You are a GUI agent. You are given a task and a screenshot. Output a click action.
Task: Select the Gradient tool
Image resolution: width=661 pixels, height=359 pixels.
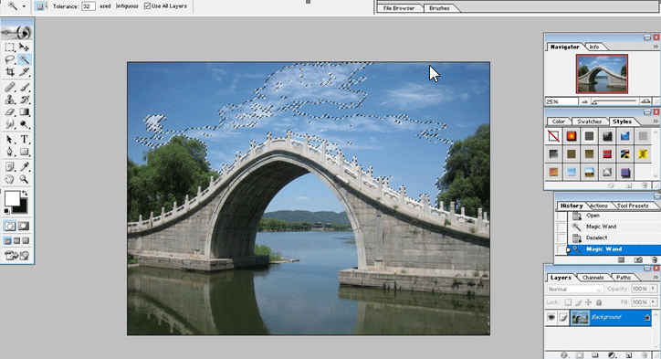pyautogui.click(x=25, y=112)
